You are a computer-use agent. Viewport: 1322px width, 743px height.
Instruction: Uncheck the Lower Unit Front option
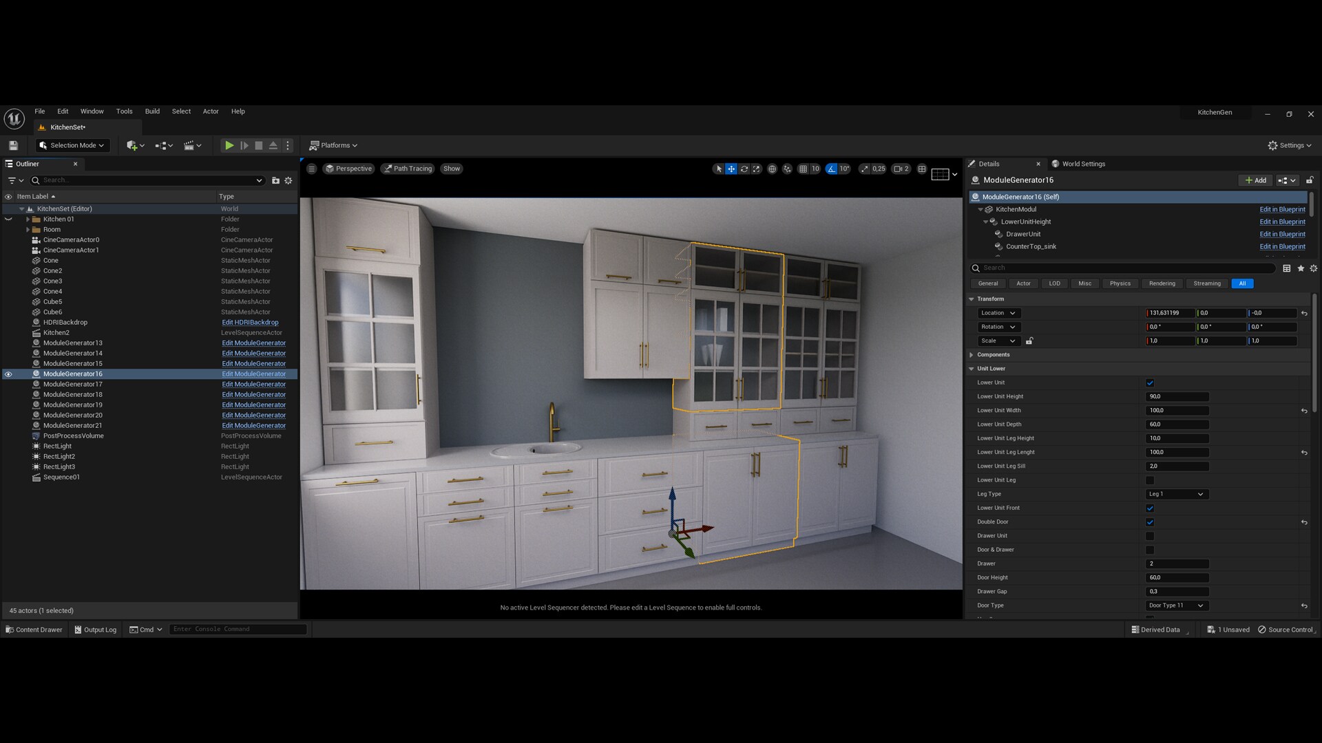tap(1149, 508)
